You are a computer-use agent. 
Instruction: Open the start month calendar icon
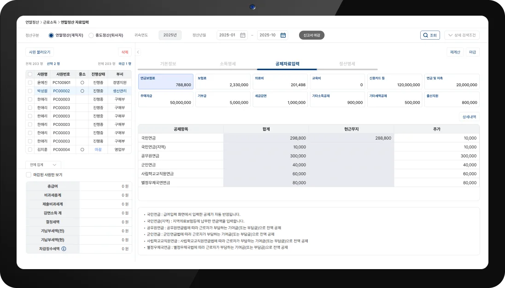(x=242, y=35)
